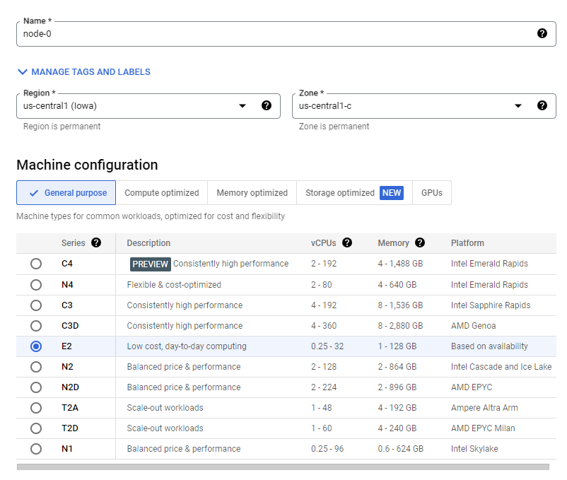Open the GPUs tab
567x480 pixels.
pos(431,192)
